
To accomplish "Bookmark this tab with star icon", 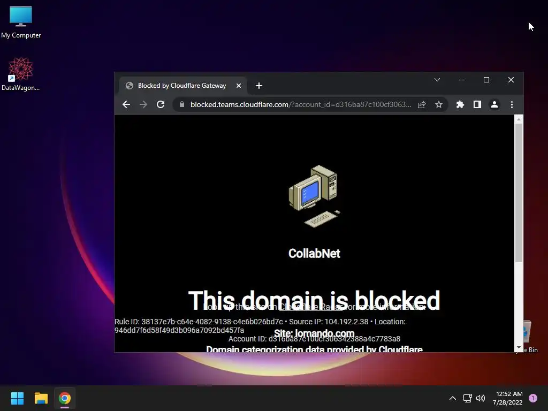I will [439, 104].
